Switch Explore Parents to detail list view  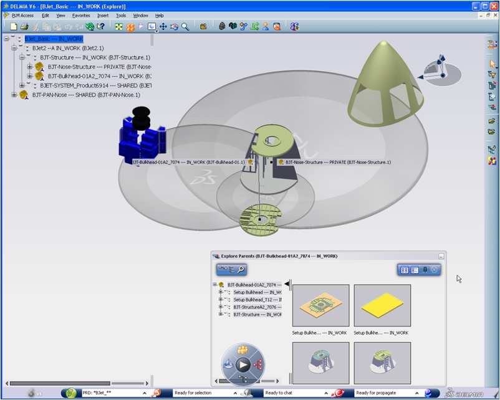(x=415, y=270)
